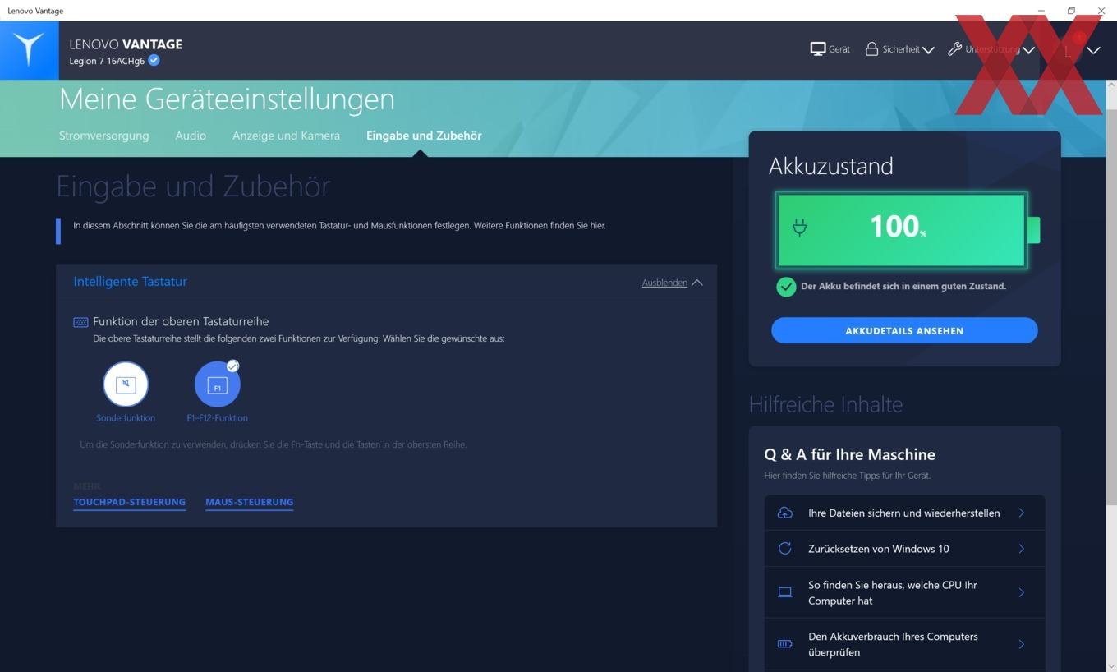Screen dimensions: 1117x672
Task: Click the Q & A für Ihre Maschine heading
Action: tap(849, 454)
